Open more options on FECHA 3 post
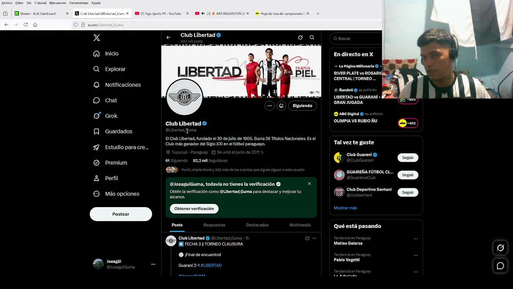513x289 pixels. point(314,238)
